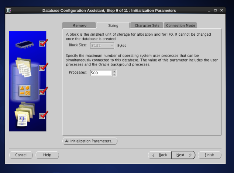Image resolution: width=234 pixels, height=173 pixels.
Task: Click the red checkmark beside the documents icon
Action: 43,67
